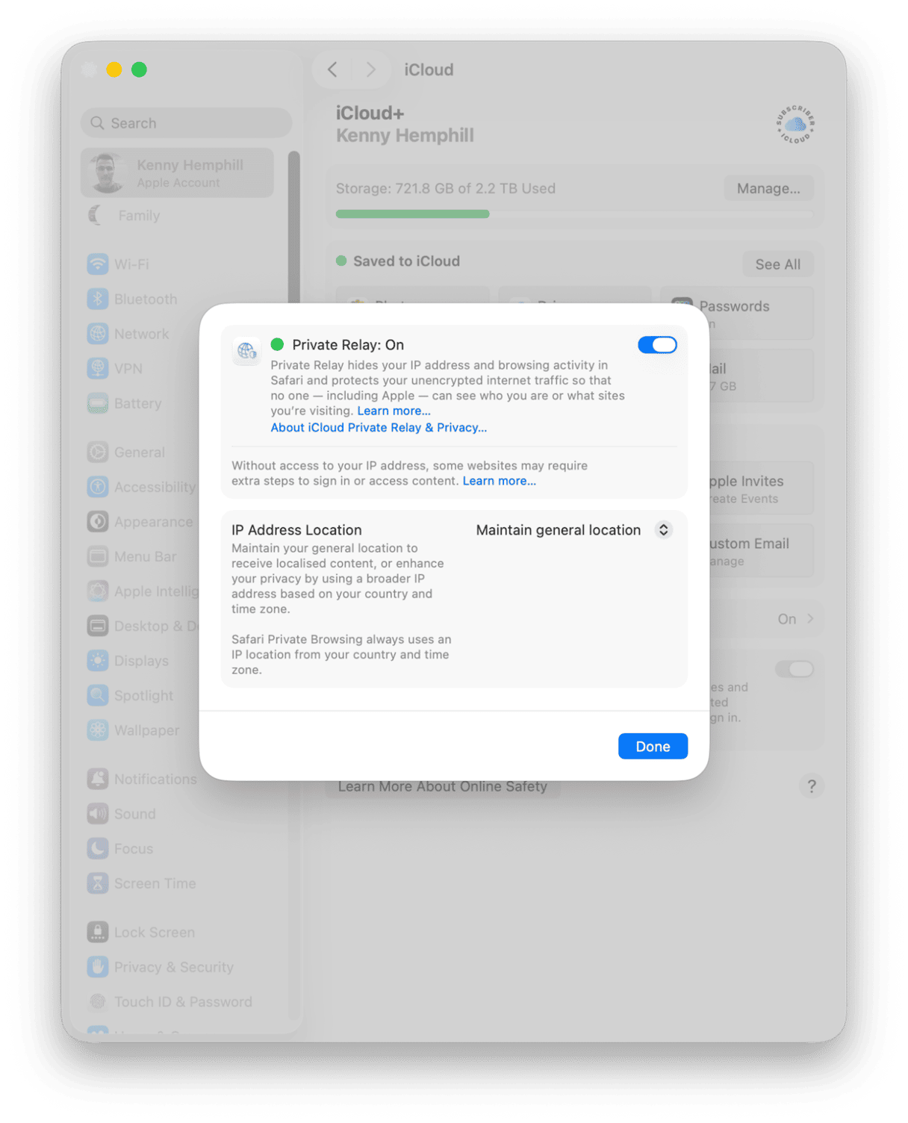Image resolution: width=908 pixels, height=1123 pixels.
Task: Click the Sound speaker icon in sidebar
Action: (98, 814)
